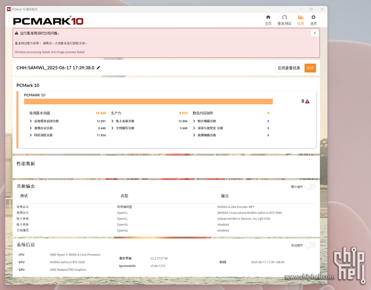Toggle the 系统细节 switch
Image resolution: width=371 pixels, height=290 pixels.
coord(310,245)
